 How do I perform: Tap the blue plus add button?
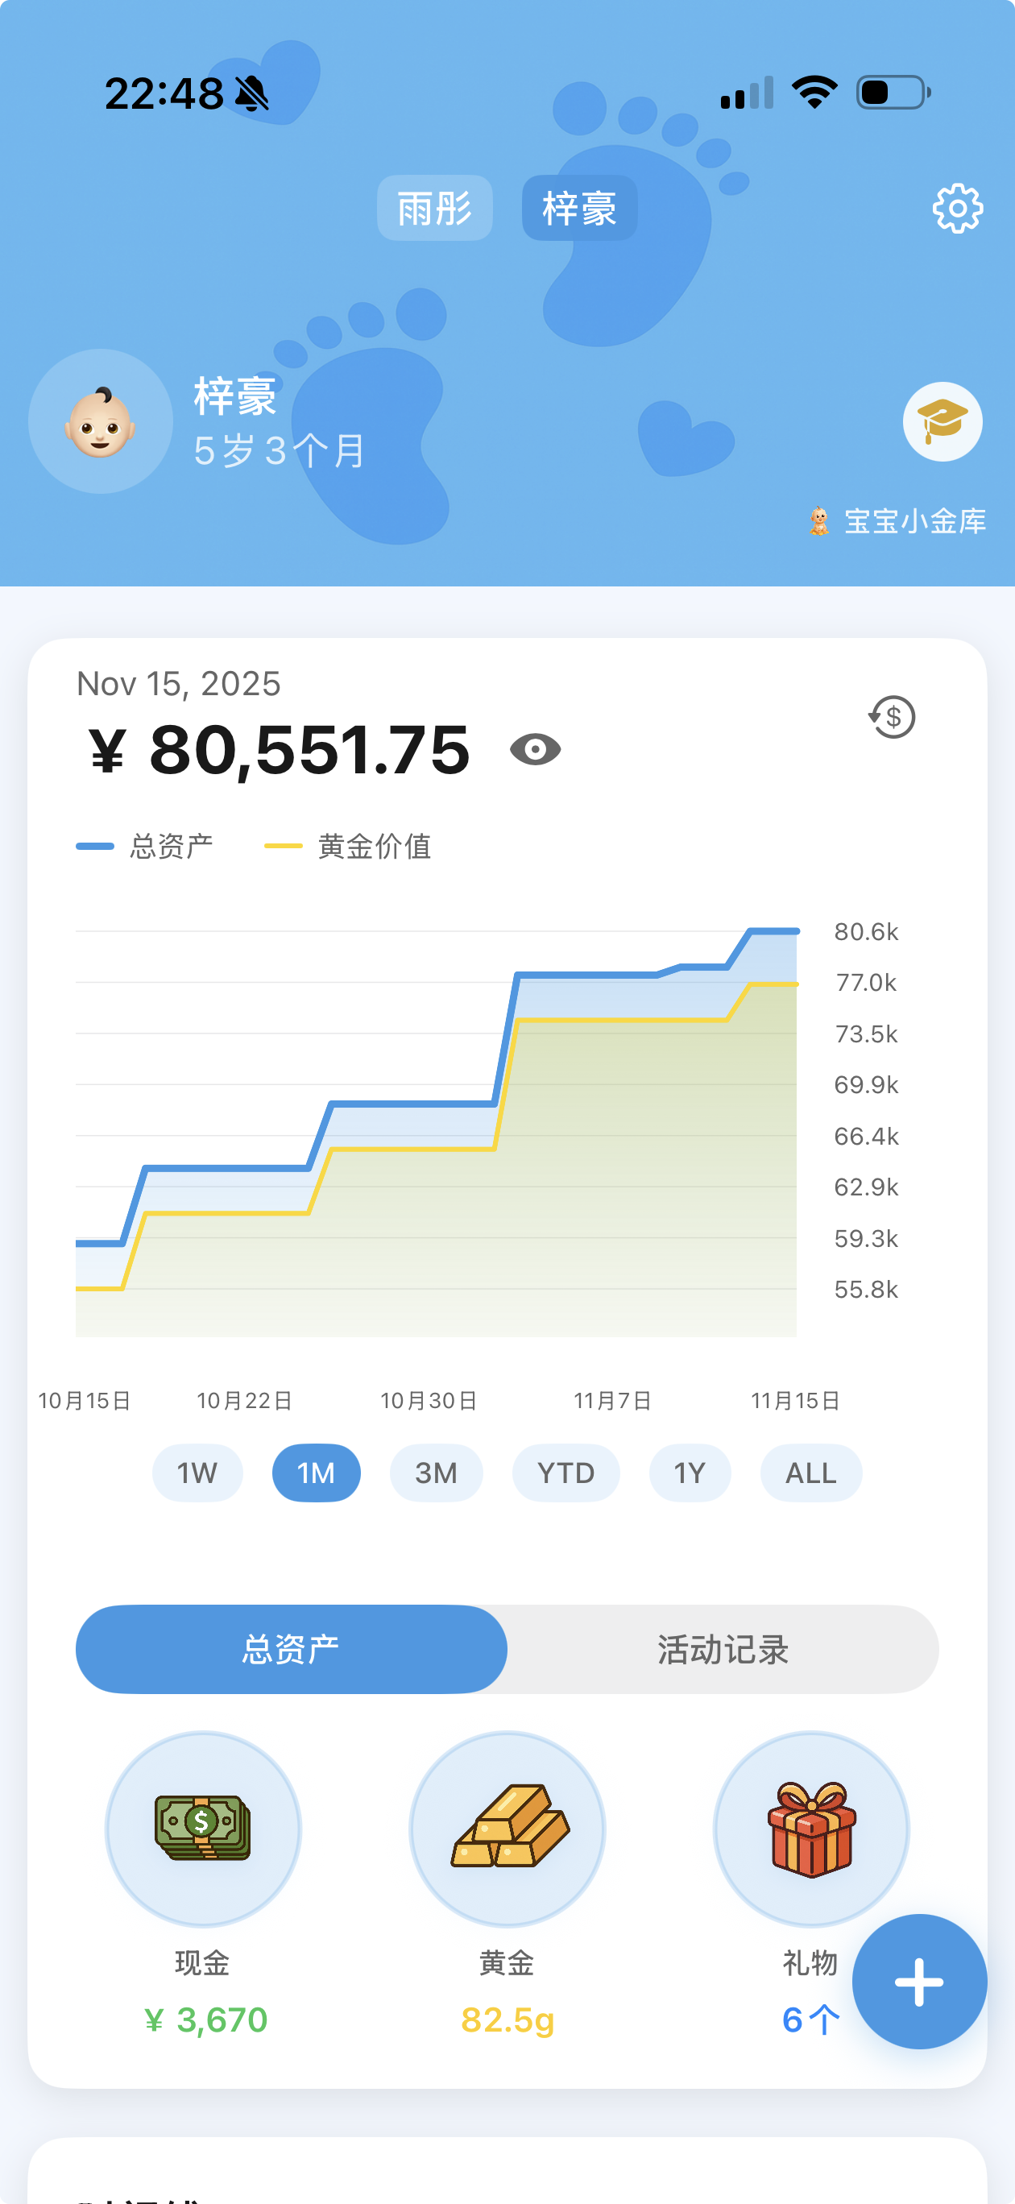click(x=919, y=1982)
